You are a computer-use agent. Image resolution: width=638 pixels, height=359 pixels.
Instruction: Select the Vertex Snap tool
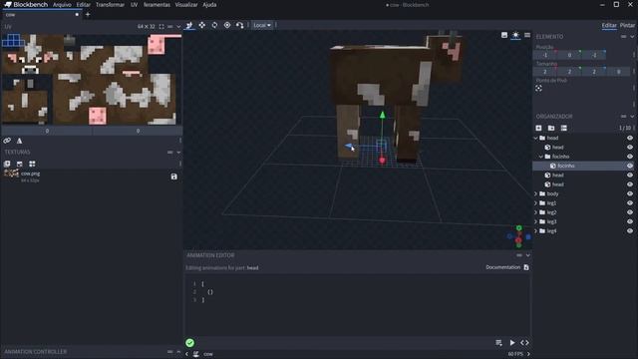[239, 25]
